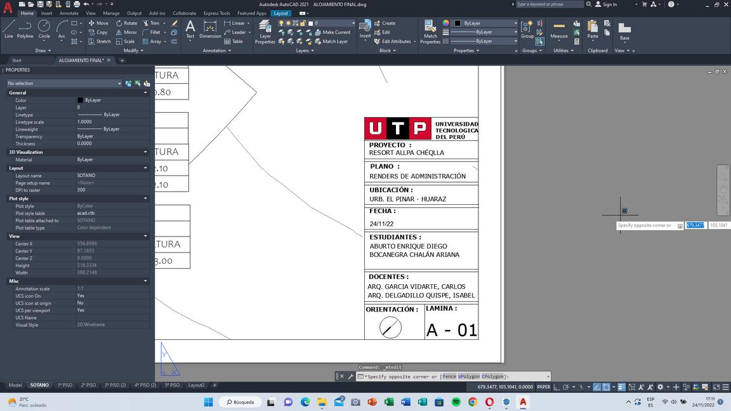This screenshot has width=731, height=411.
Task: Toggle polar tracking in status bar
Action: click(565, 387)
